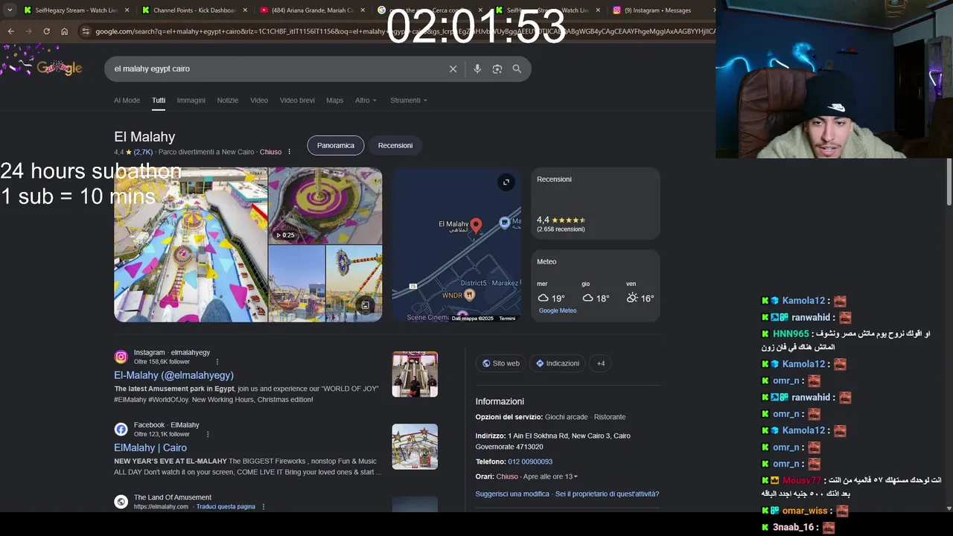This screenshot has height=536, width=953.
Task: Open the elmalahy.com result options dots
Action: 264,506
